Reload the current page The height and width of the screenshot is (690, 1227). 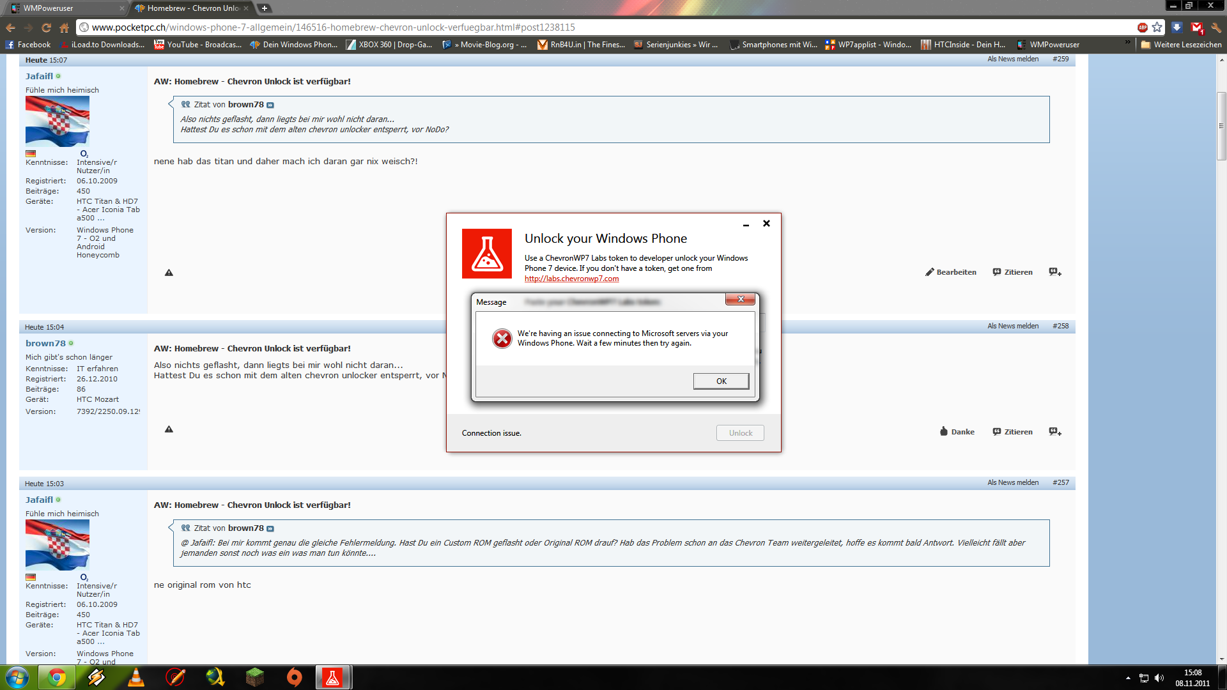[x=47, y=27]
